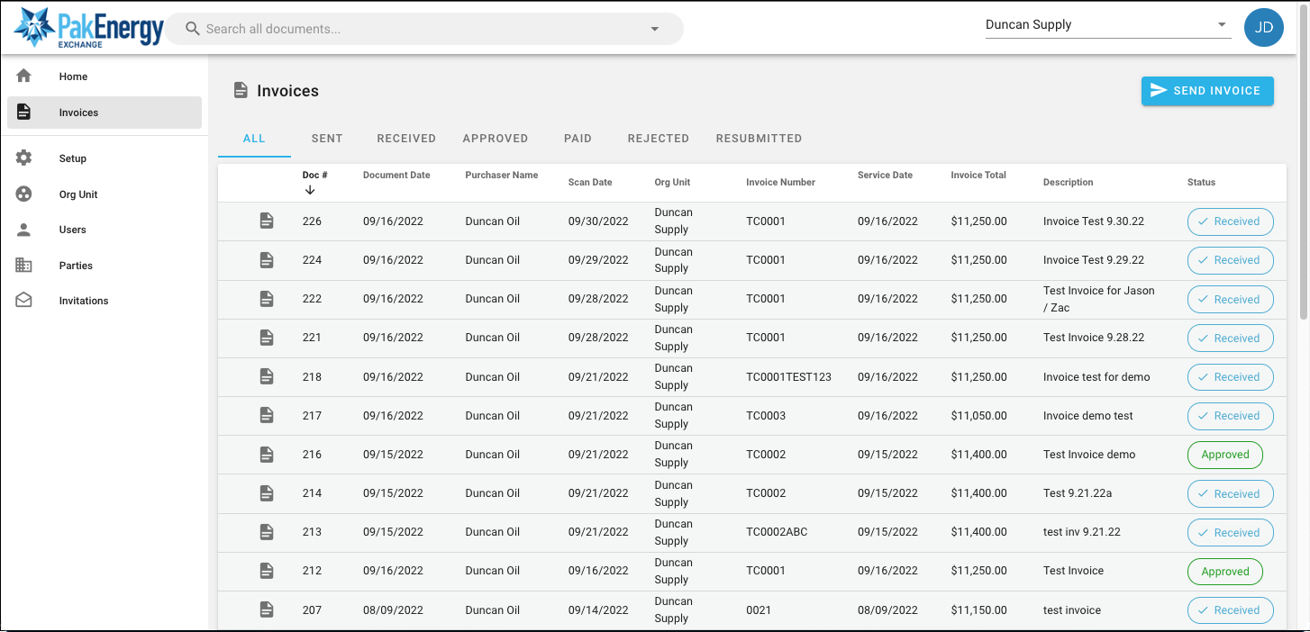
Task: Open document icon for Doc 224
Action: coord(267,260)
